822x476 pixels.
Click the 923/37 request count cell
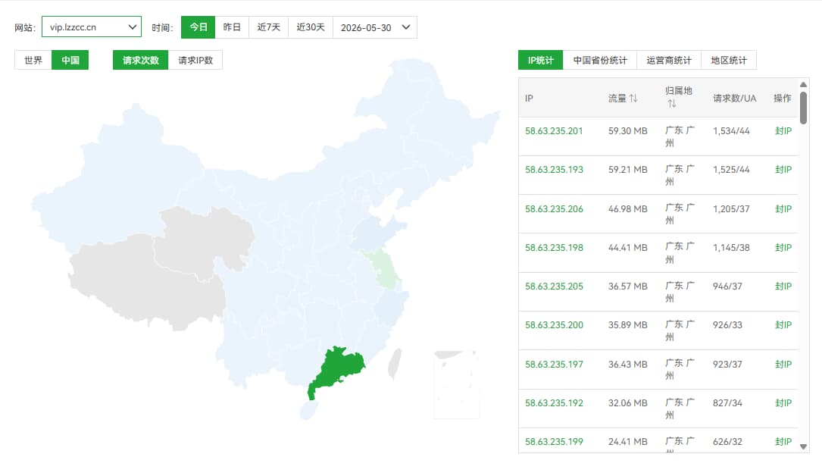[727, 365]
